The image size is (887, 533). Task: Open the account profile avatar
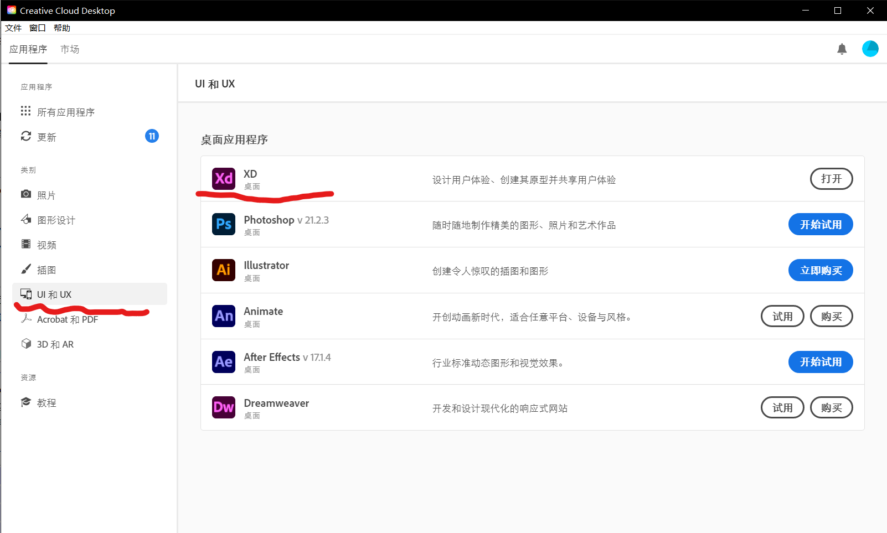[870, 49]
